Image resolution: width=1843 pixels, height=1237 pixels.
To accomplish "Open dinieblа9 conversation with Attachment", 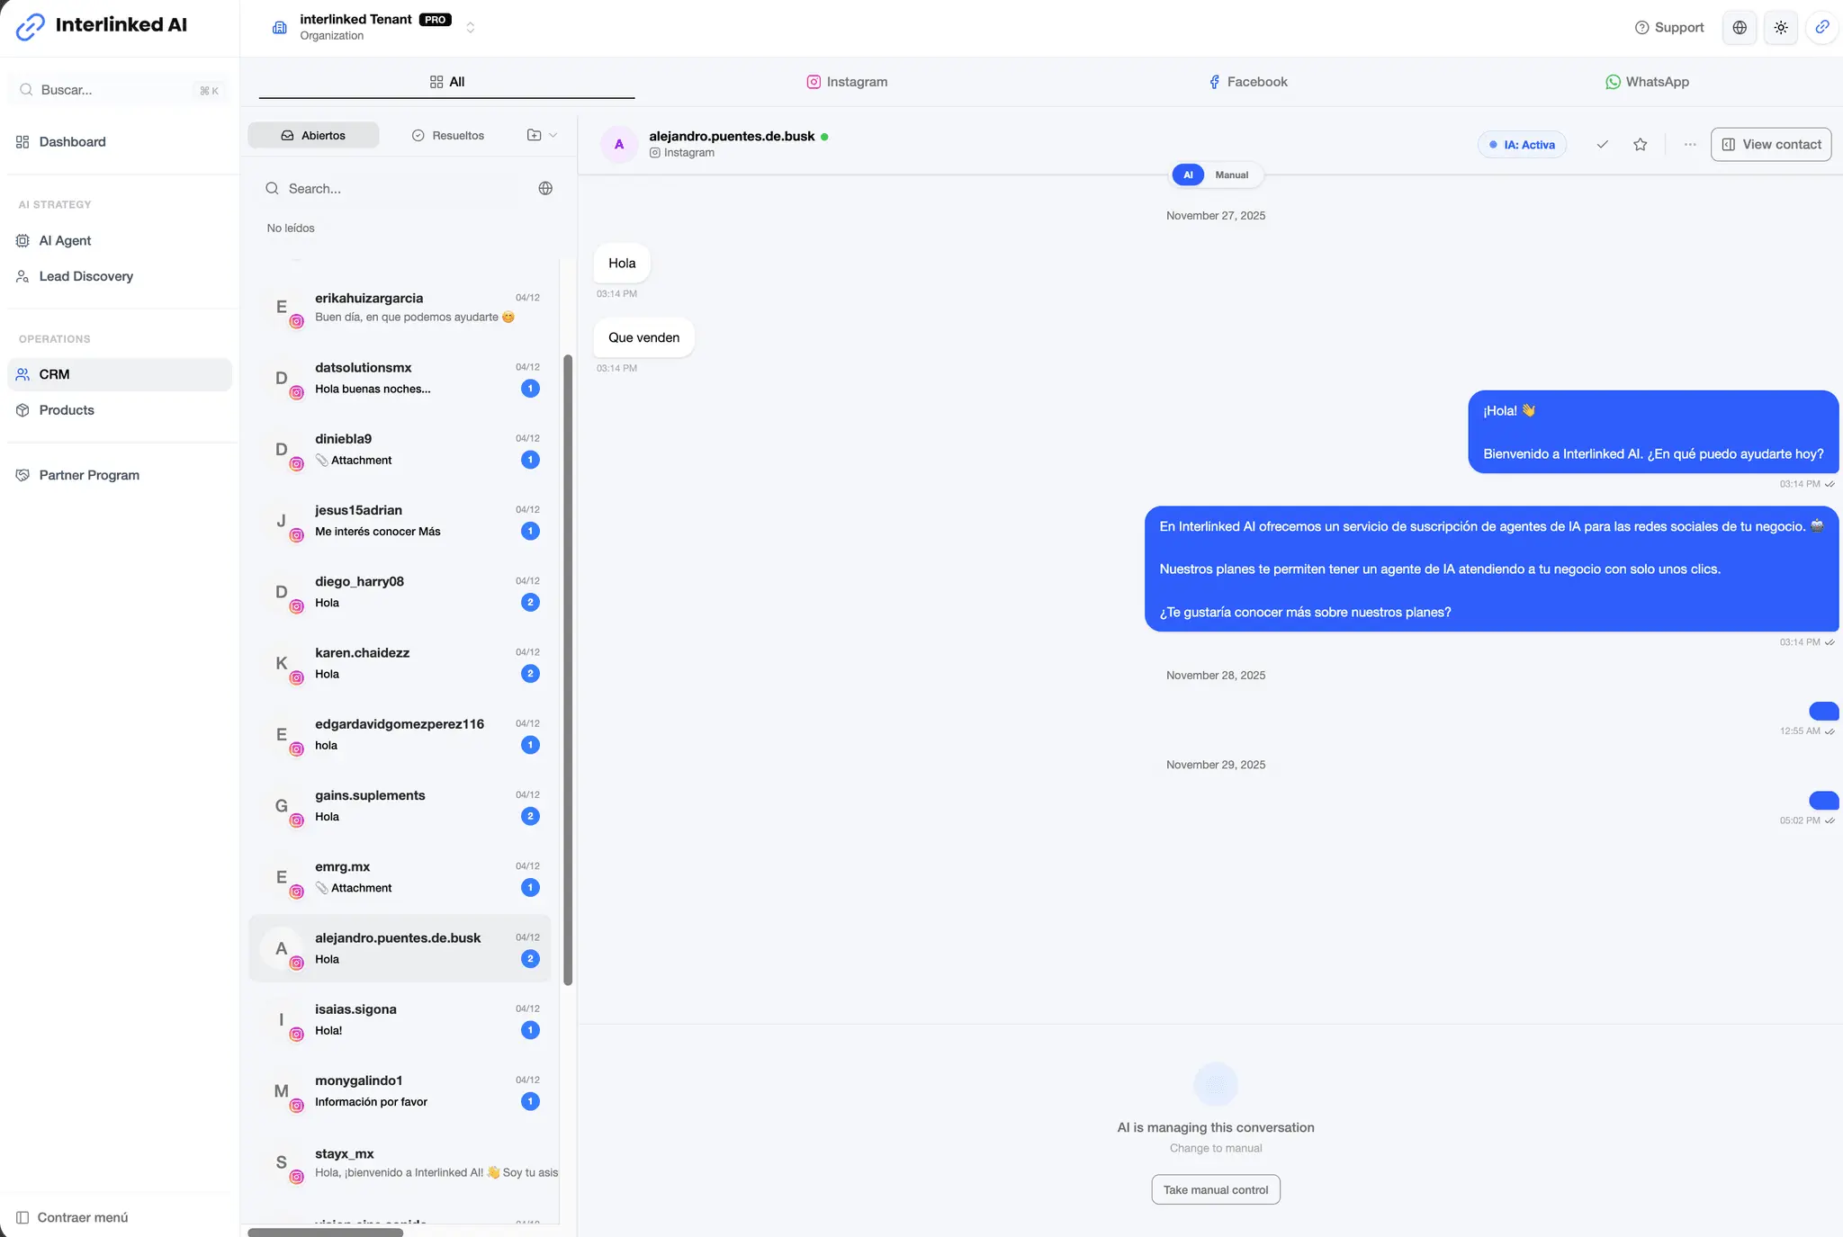I will (x=400, y=450).
